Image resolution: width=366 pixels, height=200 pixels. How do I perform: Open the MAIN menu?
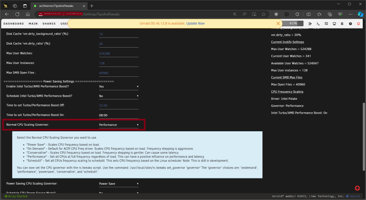point(33,23)
